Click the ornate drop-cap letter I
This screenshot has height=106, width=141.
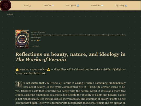click(x=19, y=84)
